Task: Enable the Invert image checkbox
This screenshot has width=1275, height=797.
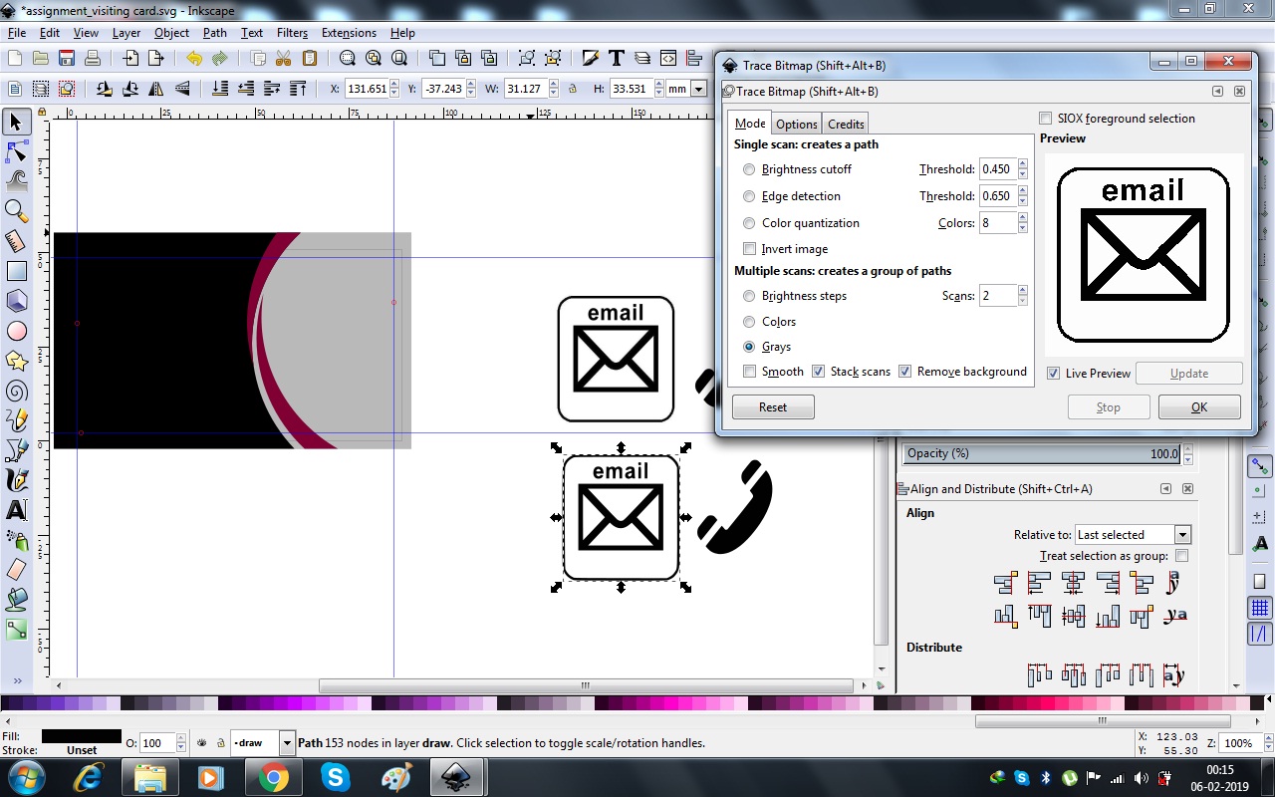Action: coord(750,249)
